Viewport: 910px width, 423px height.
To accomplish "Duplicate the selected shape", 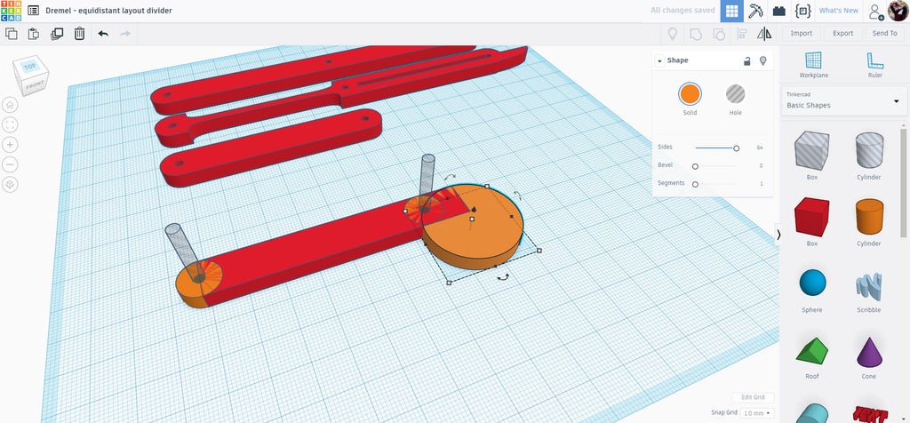I will [57, 34].
